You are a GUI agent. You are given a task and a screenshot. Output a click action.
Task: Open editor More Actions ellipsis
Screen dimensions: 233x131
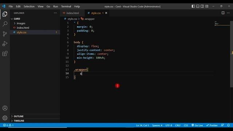click(228, 13)
